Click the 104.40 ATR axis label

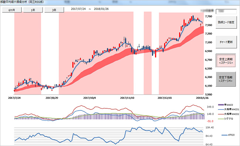click(x=210, y=128)
